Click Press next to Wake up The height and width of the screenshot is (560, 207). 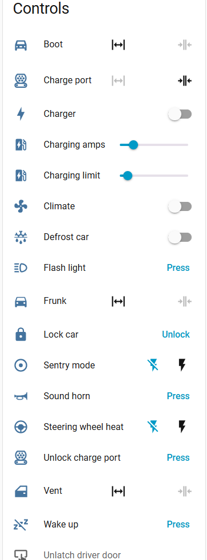click(x=178, y=524)
